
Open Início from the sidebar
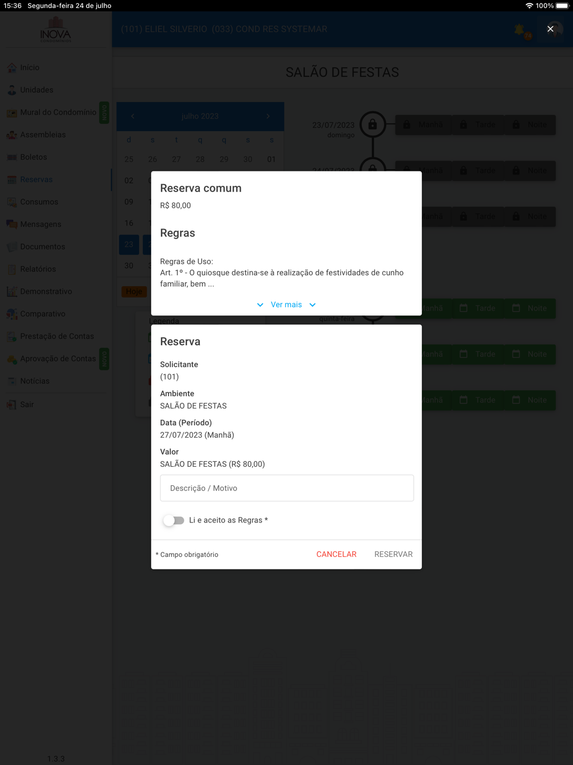click(x=30, y=67)
